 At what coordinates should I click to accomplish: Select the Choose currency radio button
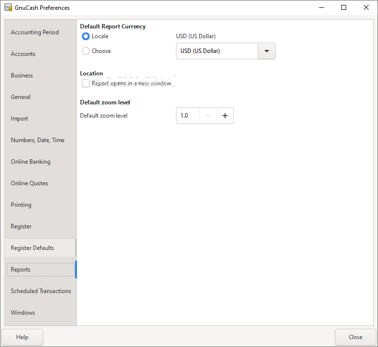coord(86,51)
